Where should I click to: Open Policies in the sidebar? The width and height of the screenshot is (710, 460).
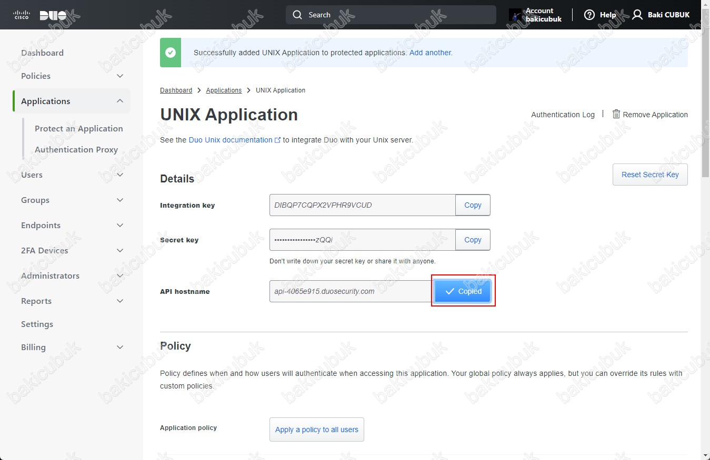pyautogui.click(x=36, y=76)
